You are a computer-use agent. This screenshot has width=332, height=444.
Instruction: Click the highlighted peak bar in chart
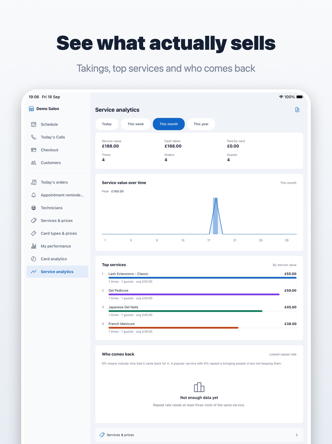pyautogui.click(x=216, y=216)
